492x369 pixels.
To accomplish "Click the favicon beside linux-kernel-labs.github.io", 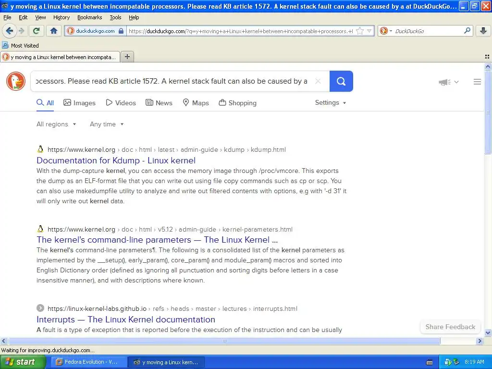I will click(x=40, y=308).
